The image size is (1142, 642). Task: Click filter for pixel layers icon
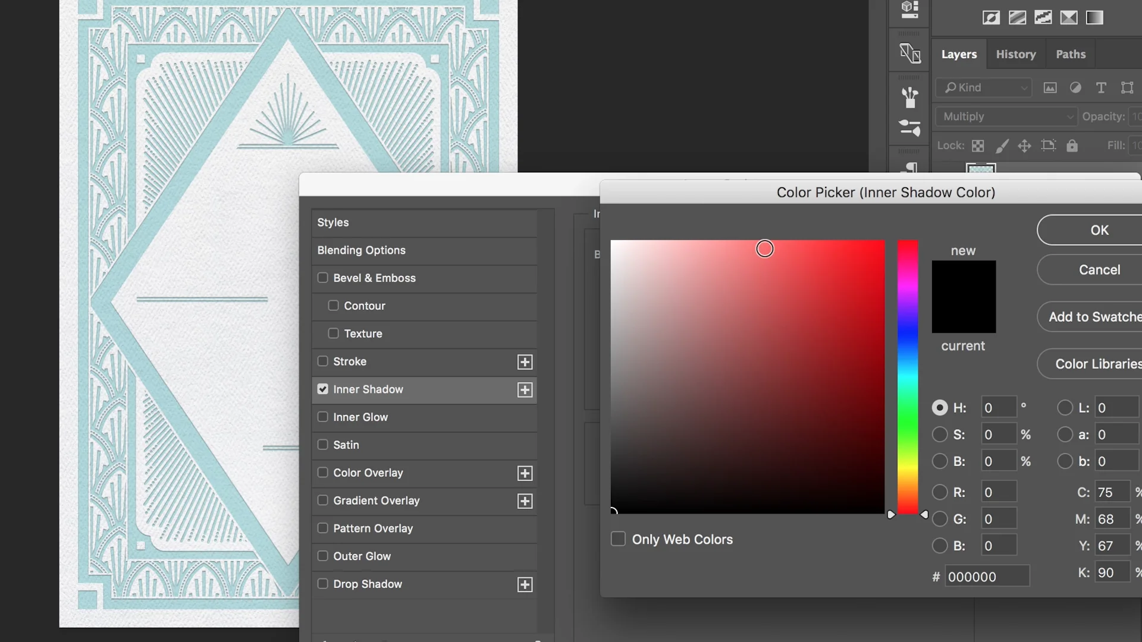coord(1050,88)
